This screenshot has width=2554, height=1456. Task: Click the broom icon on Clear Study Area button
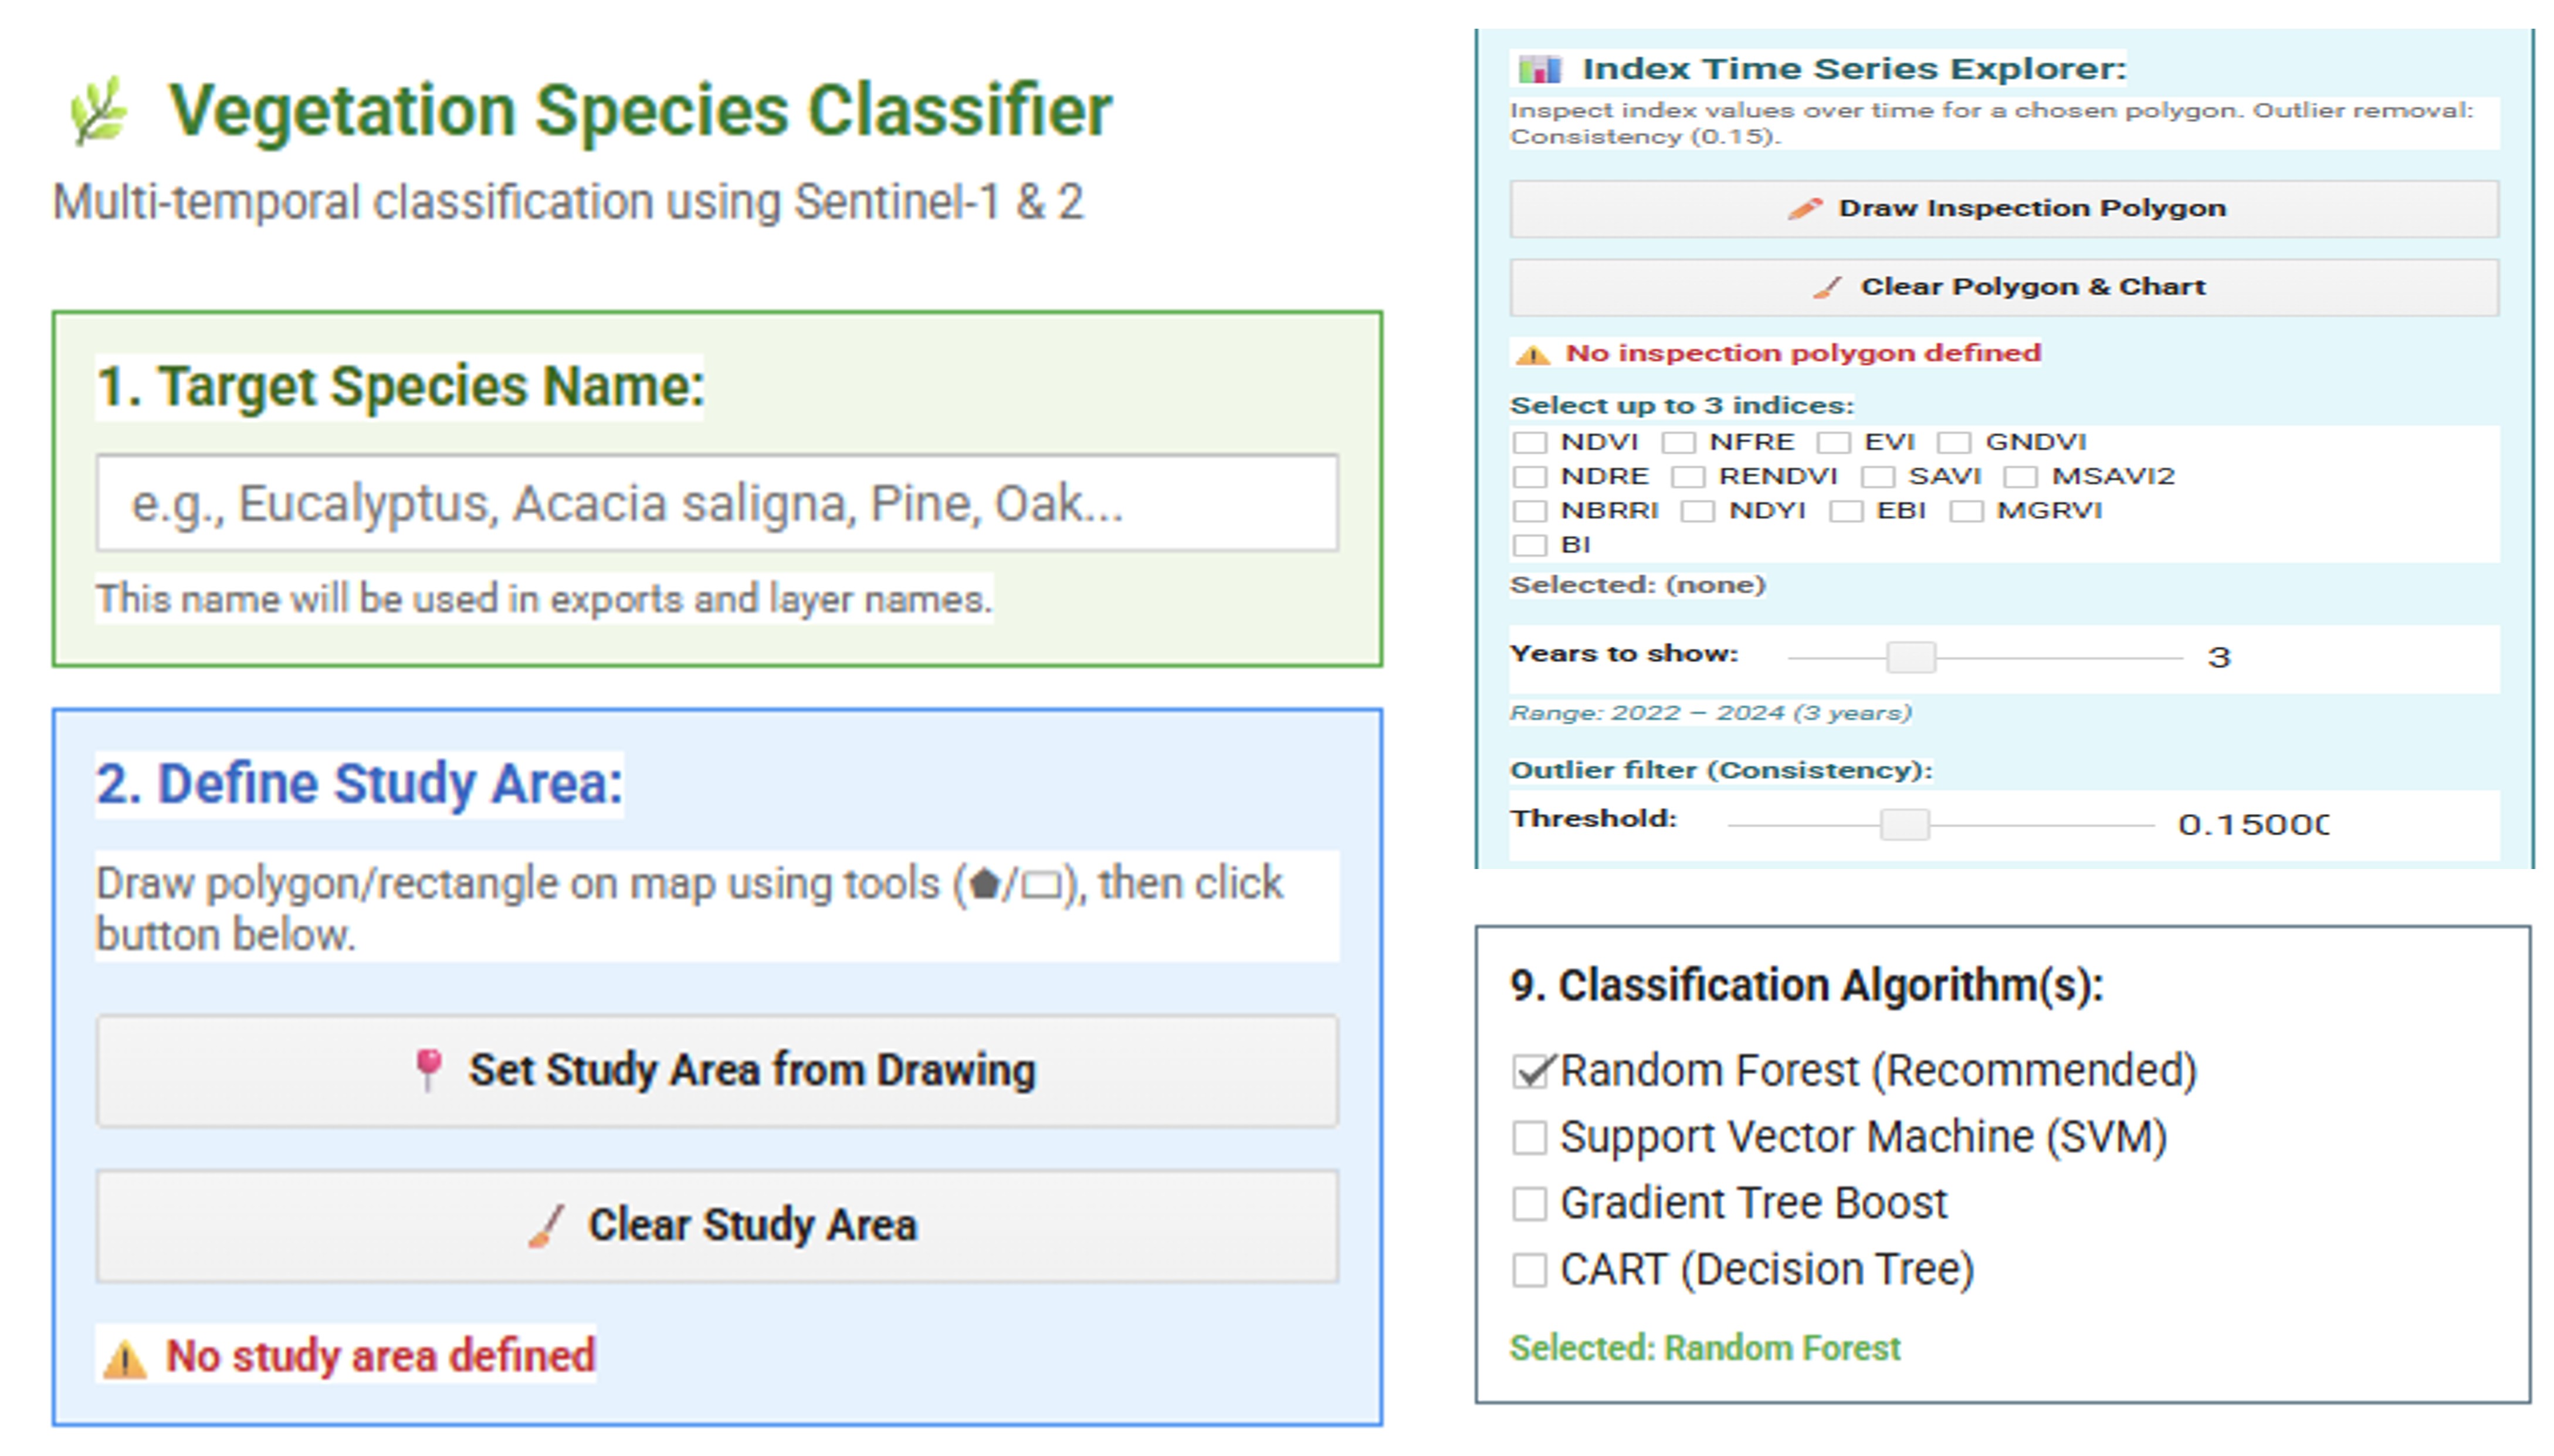(547, 1226)
